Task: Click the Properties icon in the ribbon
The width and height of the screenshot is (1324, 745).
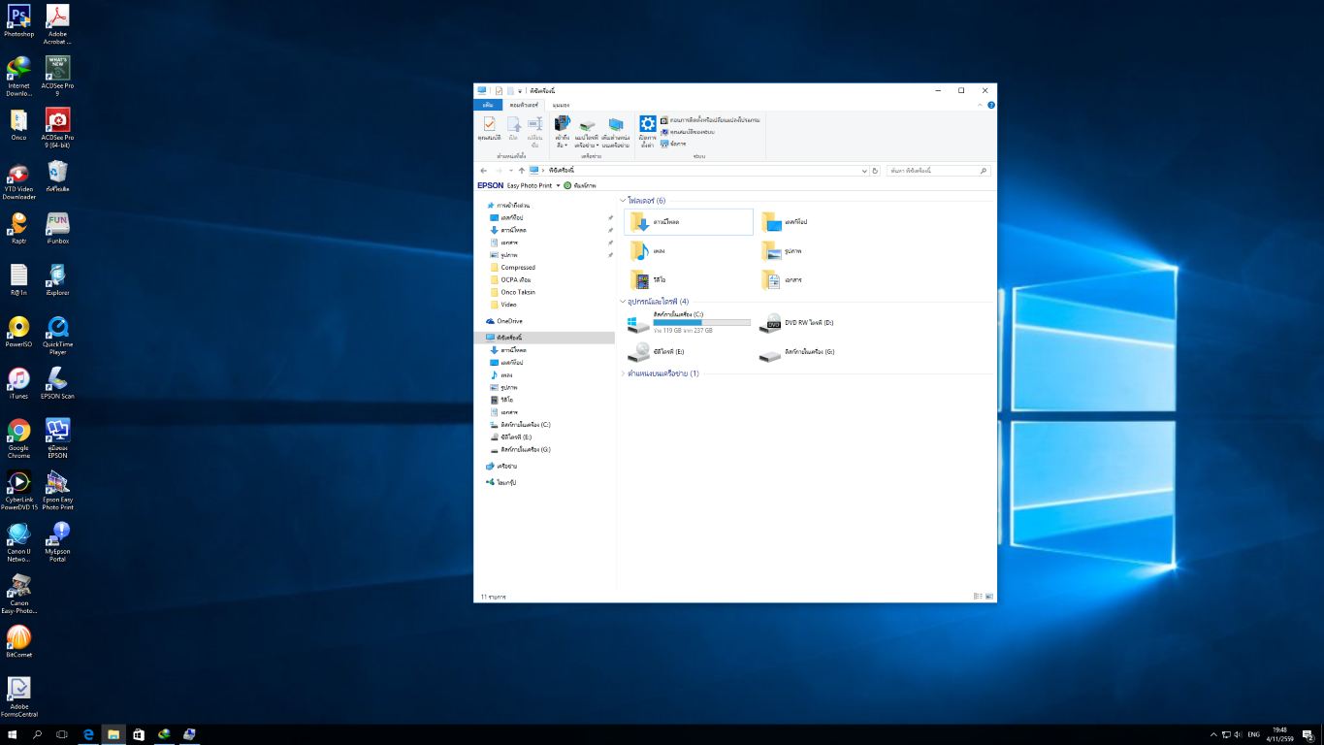Action: tap(489, 126)
